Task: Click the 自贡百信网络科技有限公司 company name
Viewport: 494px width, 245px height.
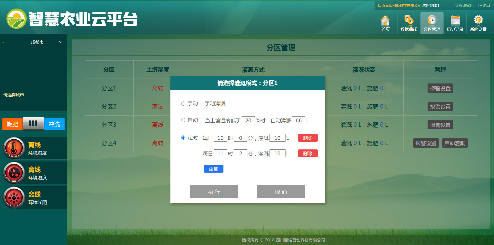Action: (400, 5)
